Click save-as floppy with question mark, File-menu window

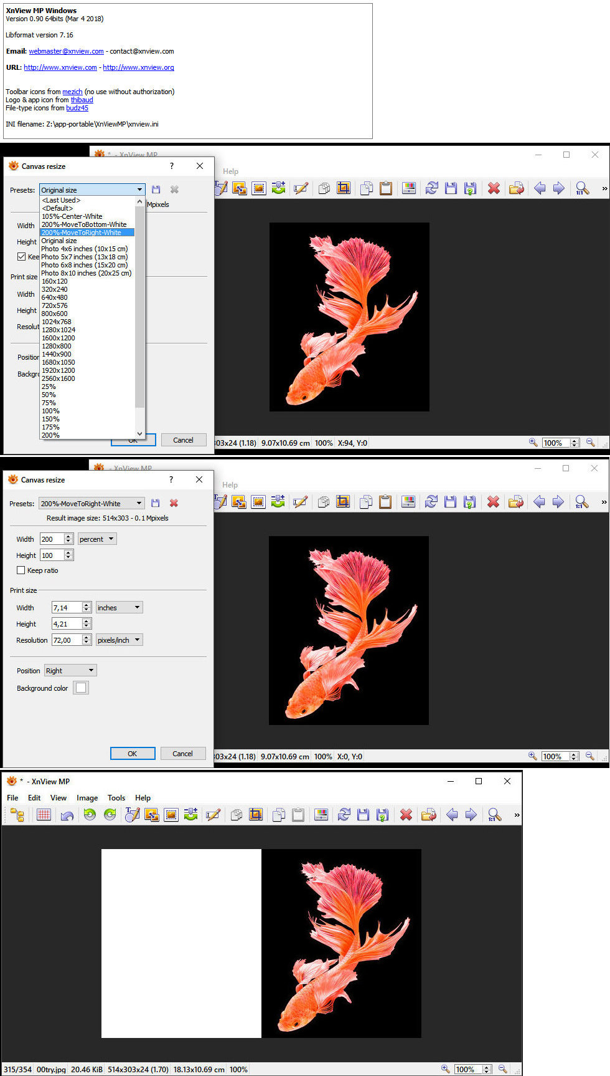click(x=383, y=815)
